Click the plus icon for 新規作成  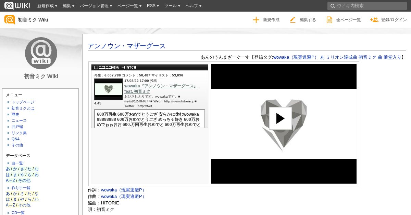tap(256, 20)
